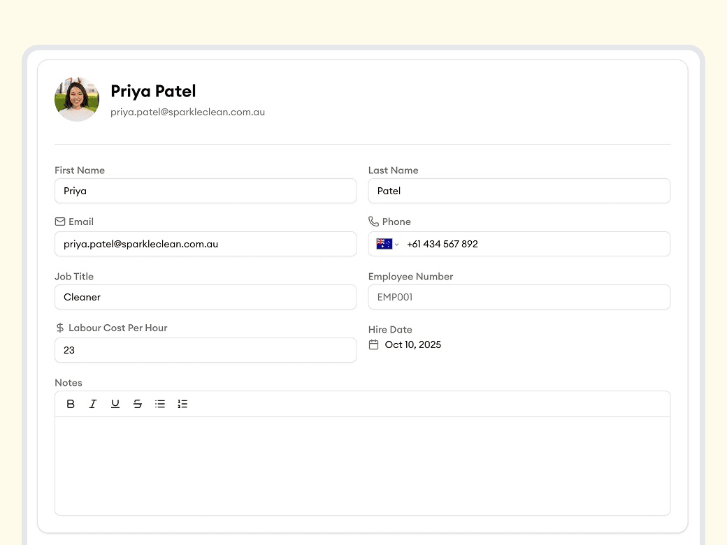This screenshot has height=545, width=727.
Task: Edit the First Name field containing Priya
Action: tap(206, 191)
